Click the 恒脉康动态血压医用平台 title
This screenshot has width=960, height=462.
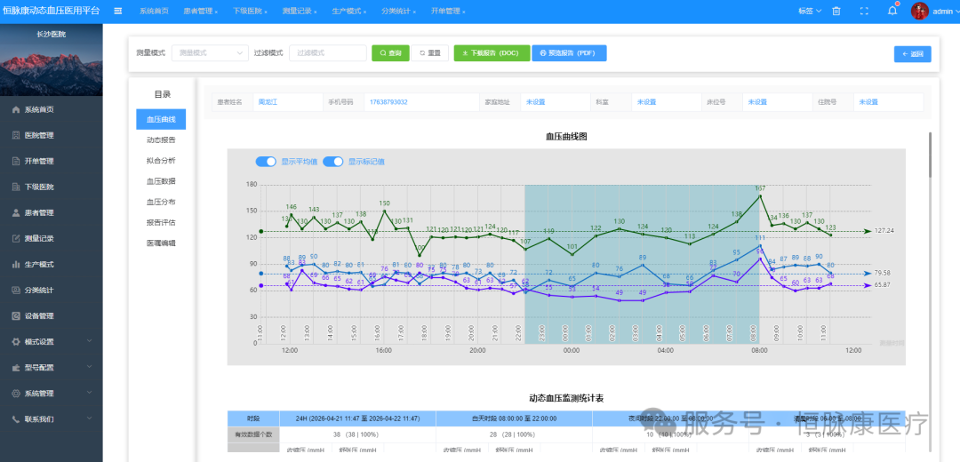[51, 11]
